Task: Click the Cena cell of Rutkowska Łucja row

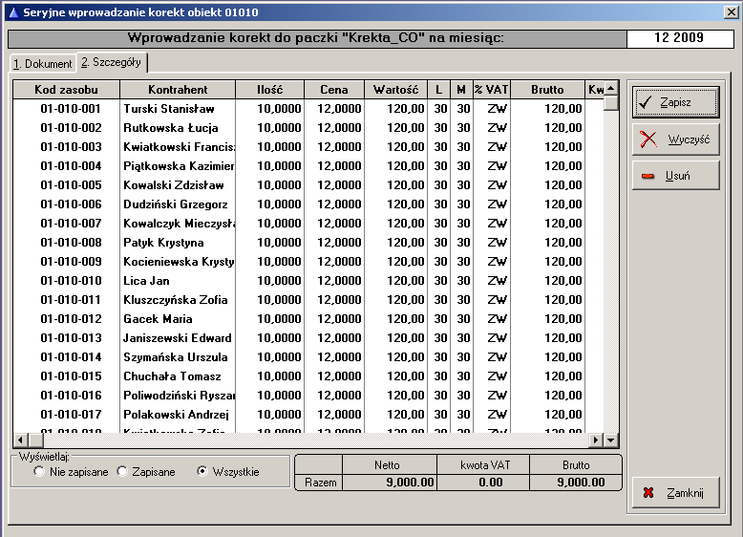Action: pyautogui.click(x=334, y=128)
